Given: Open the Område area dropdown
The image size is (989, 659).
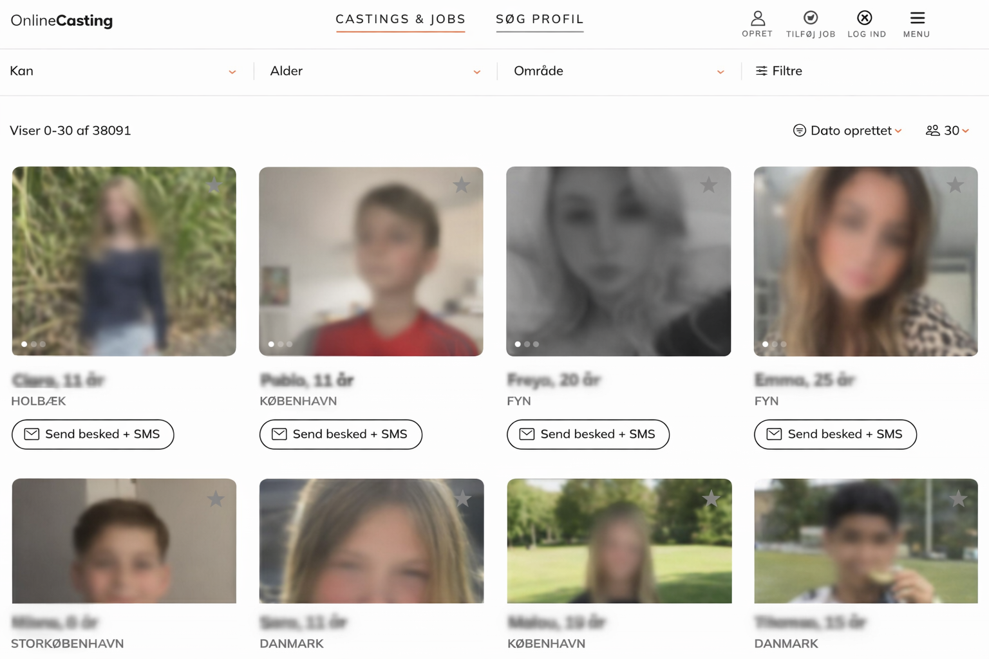Looking at the screenshot, I should pos(618,71).
